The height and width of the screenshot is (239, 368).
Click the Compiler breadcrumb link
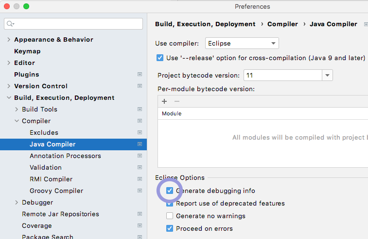click(x=282, y=24)
